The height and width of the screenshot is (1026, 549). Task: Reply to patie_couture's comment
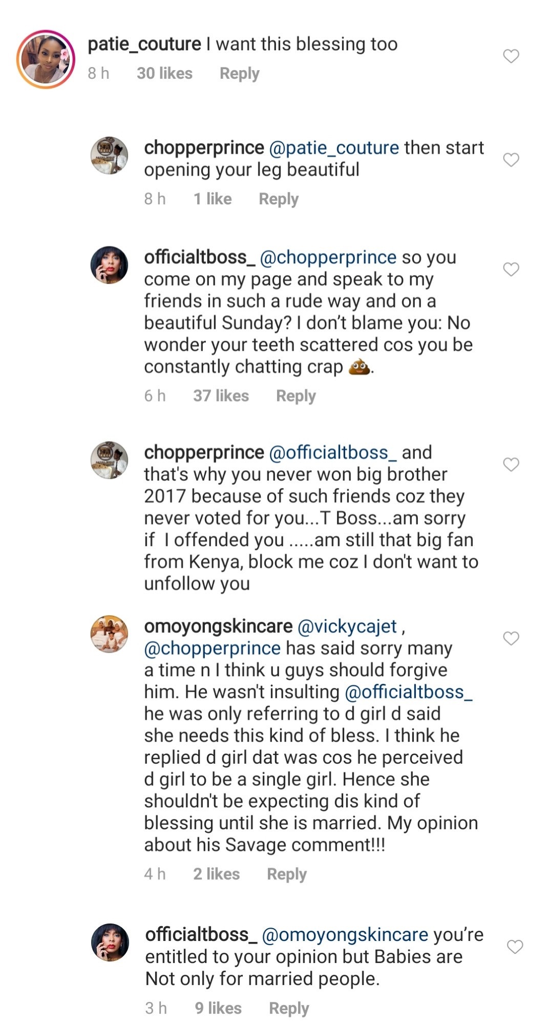pyautogui.click(x=239, y=74)
